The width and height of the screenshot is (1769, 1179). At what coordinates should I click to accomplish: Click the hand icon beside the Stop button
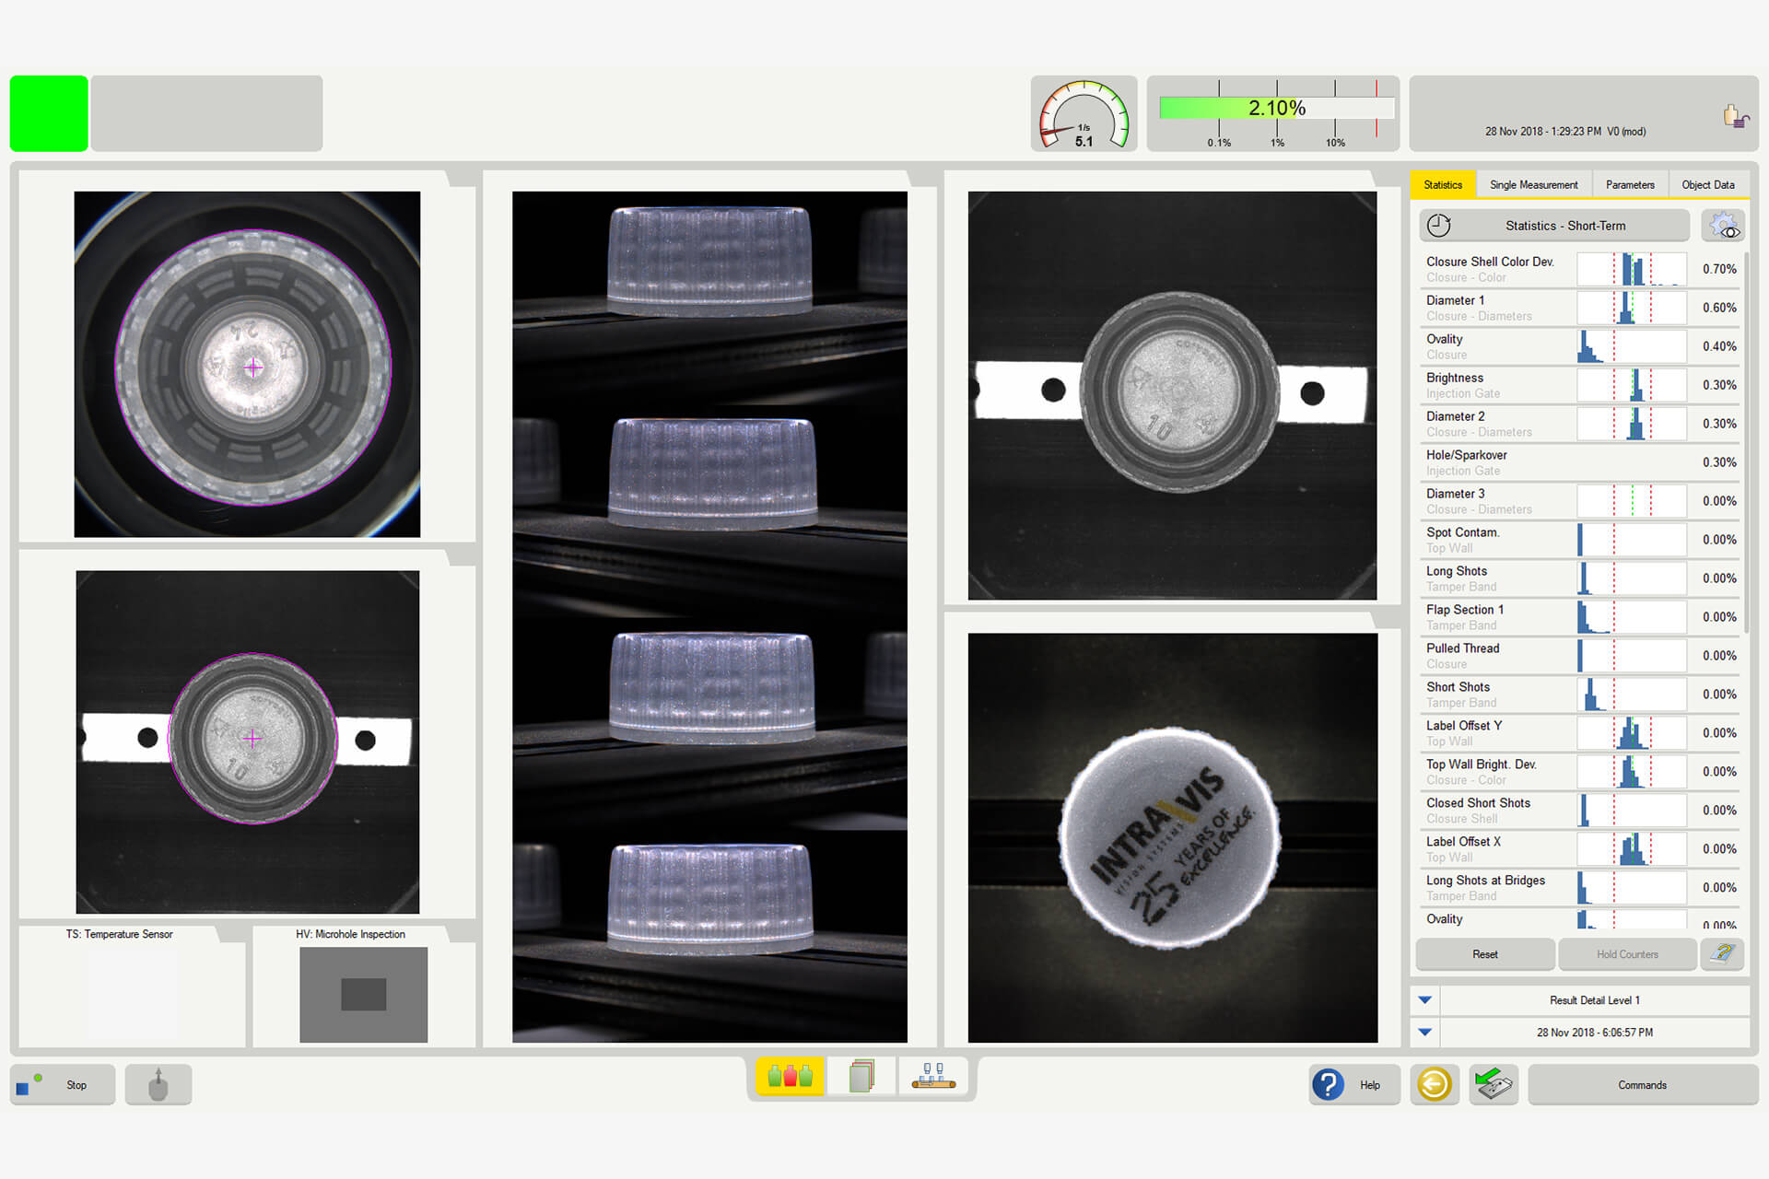pyautogui.click(x=158, y=1084)
